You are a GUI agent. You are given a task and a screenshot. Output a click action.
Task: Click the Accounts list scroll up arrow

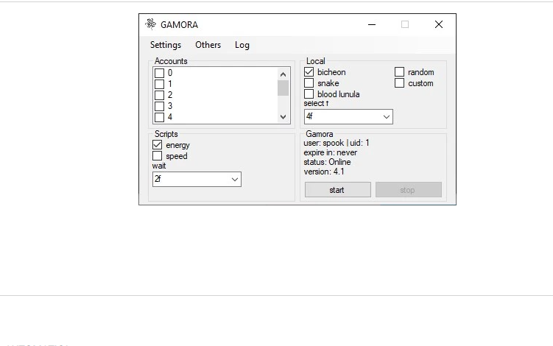click(x=283, y=74)
